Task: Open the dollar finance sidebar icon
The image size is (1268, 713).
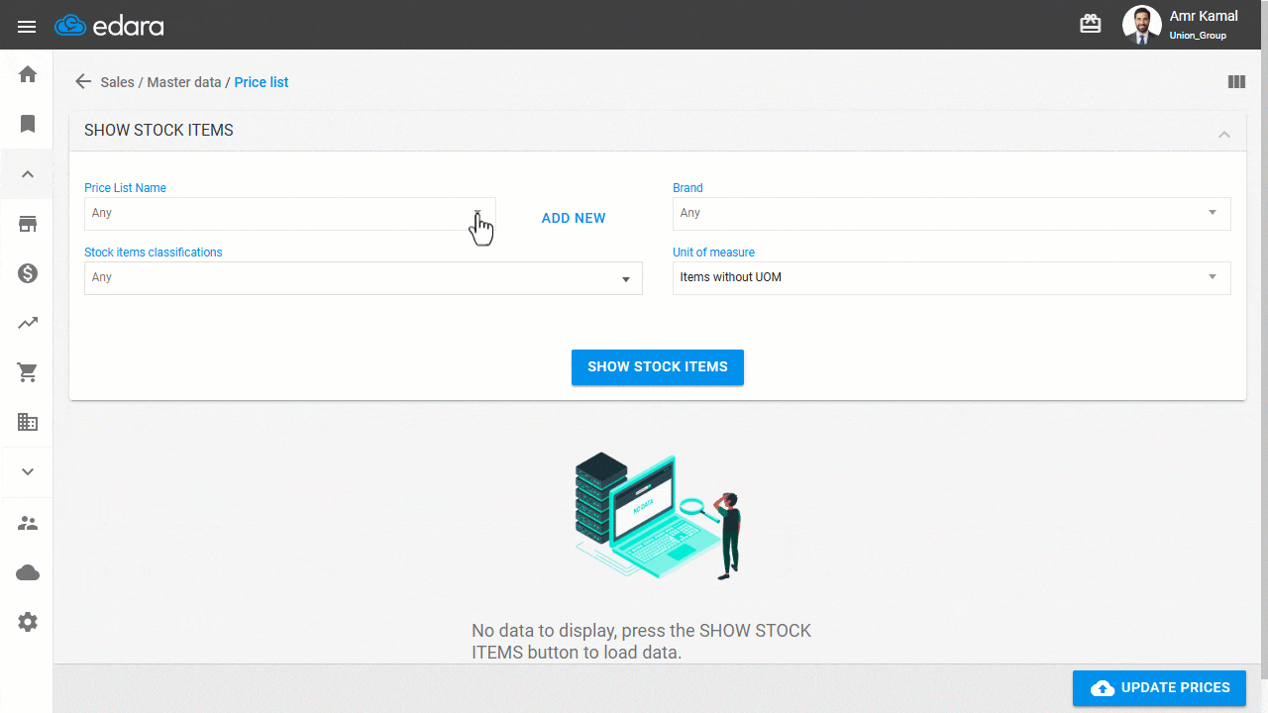Action: click(28, 273)
